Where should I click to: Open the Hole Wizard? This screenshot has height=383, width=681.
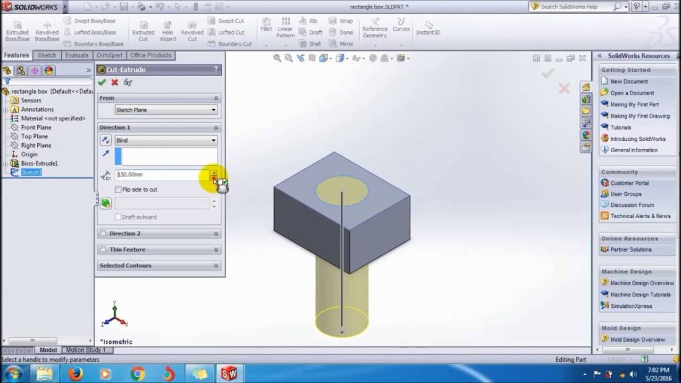[168, 31]
